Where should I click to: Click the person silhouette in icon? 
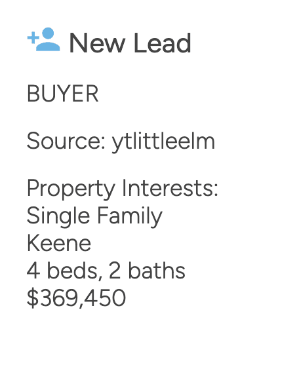48,39
